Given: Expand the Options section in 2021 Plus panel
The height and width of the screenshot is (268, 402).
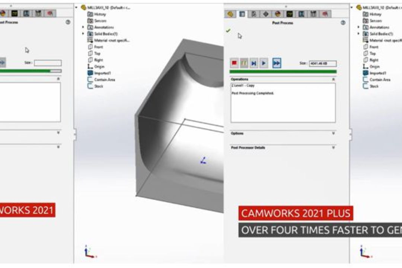Looking at the screenshot, I should click(333, 133).
